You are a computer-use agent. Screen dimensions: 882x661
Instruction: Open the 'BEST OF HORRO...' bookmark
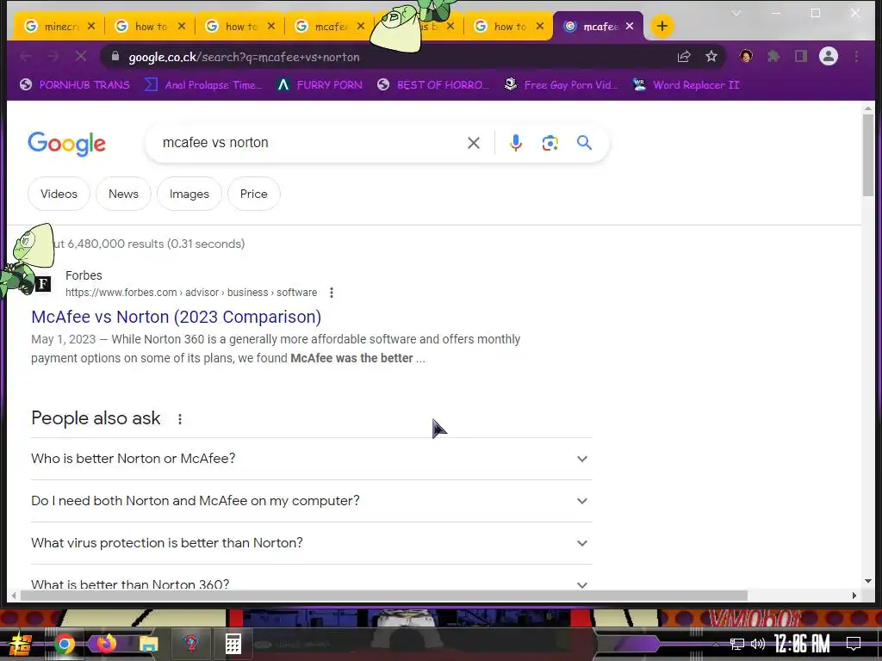pos(432,85)
